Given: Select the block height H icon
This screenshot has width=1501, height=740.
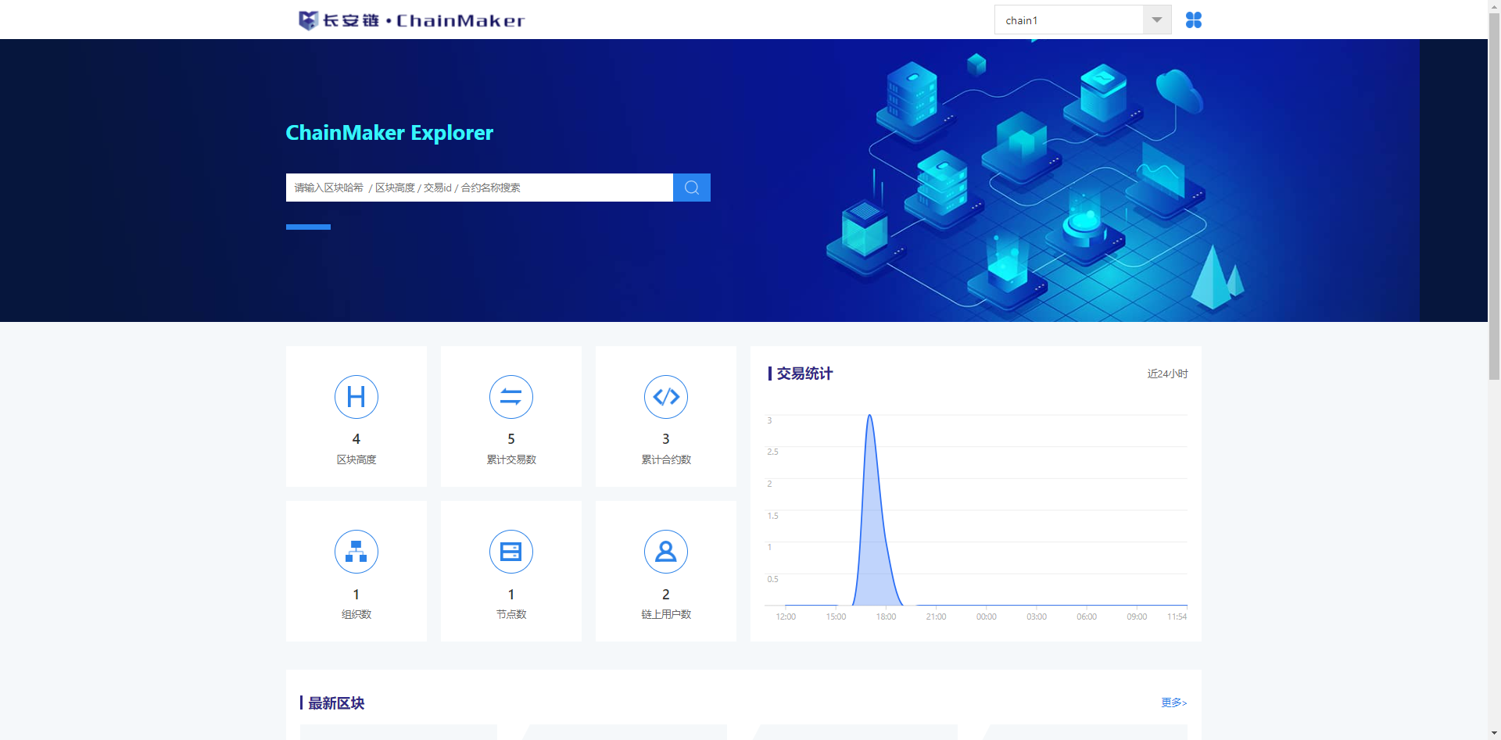Looking at the screenshot, I should [x=356, y=397].
